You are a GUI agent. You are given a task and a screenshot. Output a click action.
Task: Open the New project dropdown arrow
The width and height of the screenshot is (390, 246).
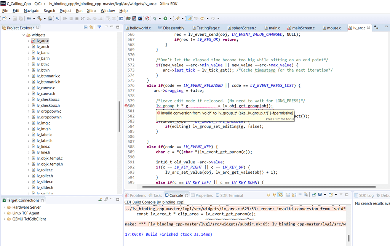[10, 18]
